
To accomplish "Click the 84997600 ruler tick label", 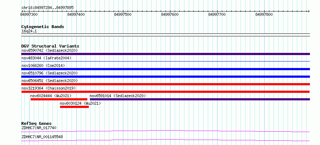I will (x=170, y=14).
